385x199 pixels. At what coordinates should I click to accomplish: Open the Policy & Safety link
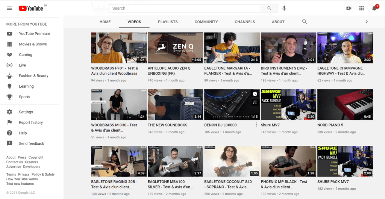(43, 175)
